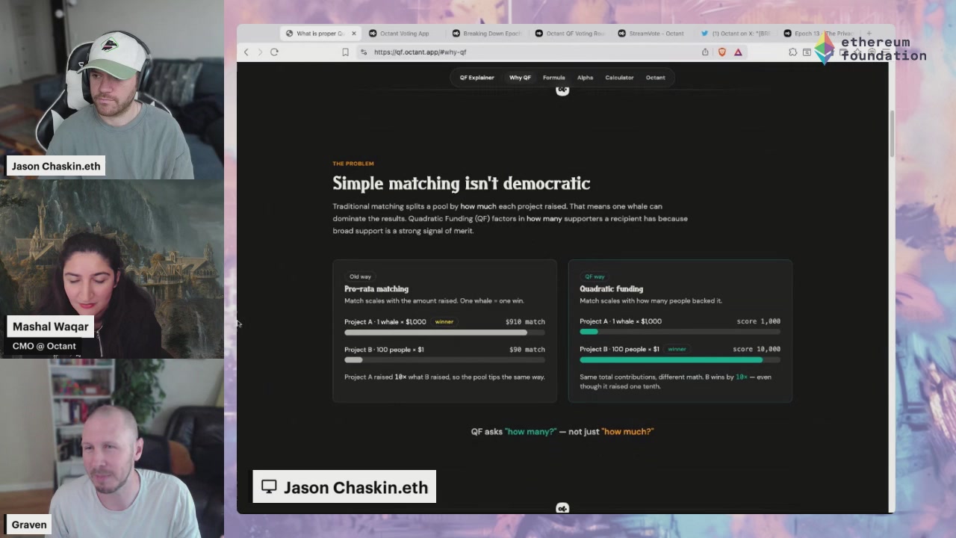Close the 'What is proper Q...' tab
Viewport: 956px width, 538px height.
(x=353, y=33)
